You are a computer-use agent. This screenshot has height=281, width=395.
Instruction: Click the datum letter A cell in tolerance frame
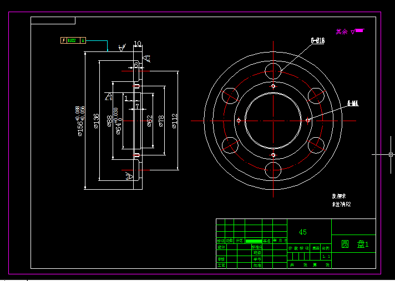click(83, 40)
